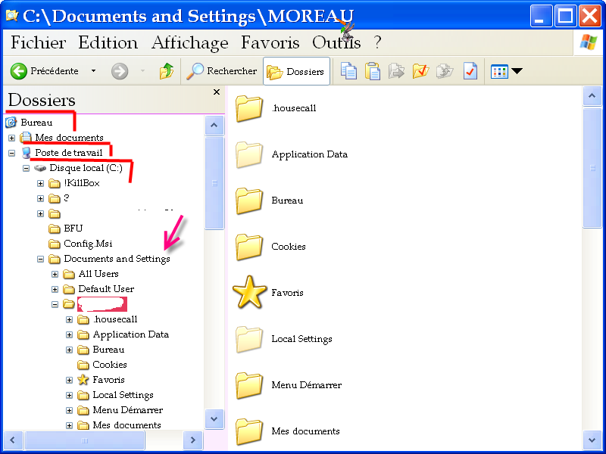Click the folder tree's vertical scroll down arrow
Viewport: 606px width, 454px height.
215,418
